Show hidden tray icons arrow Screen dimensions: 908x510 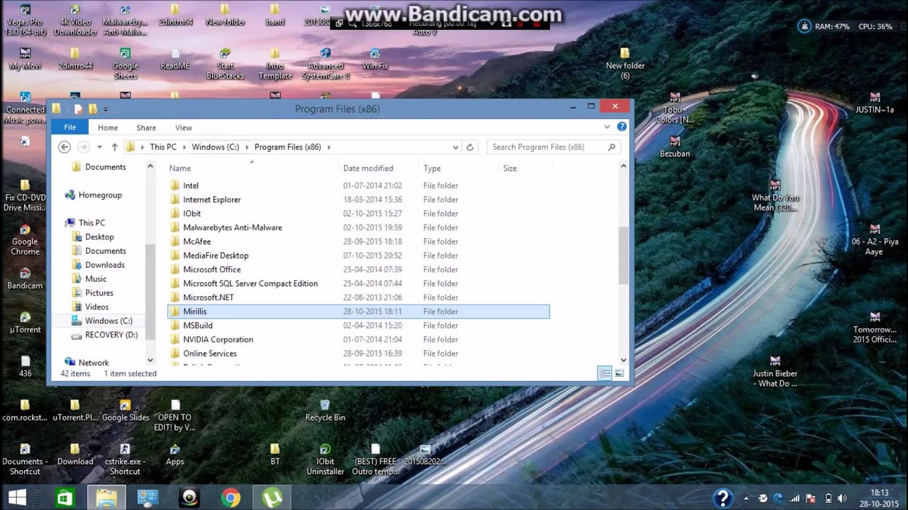746,498
